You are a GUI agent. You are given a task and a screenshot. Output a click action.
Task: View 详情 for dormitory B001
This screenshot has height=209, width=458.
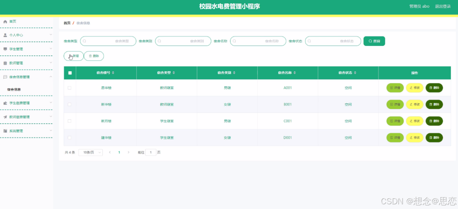395,104
